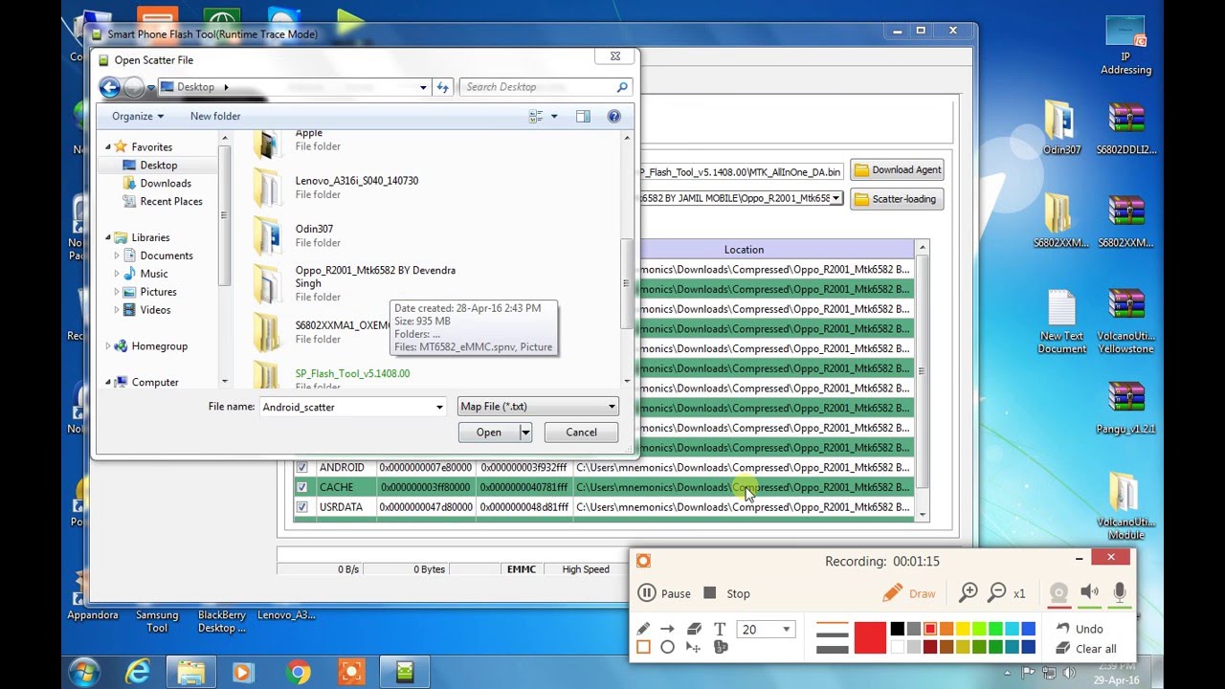Collapse the Favorites tree group
Image resolution: width=1225 pixels, height=689 pixels.
coord(108,146)
